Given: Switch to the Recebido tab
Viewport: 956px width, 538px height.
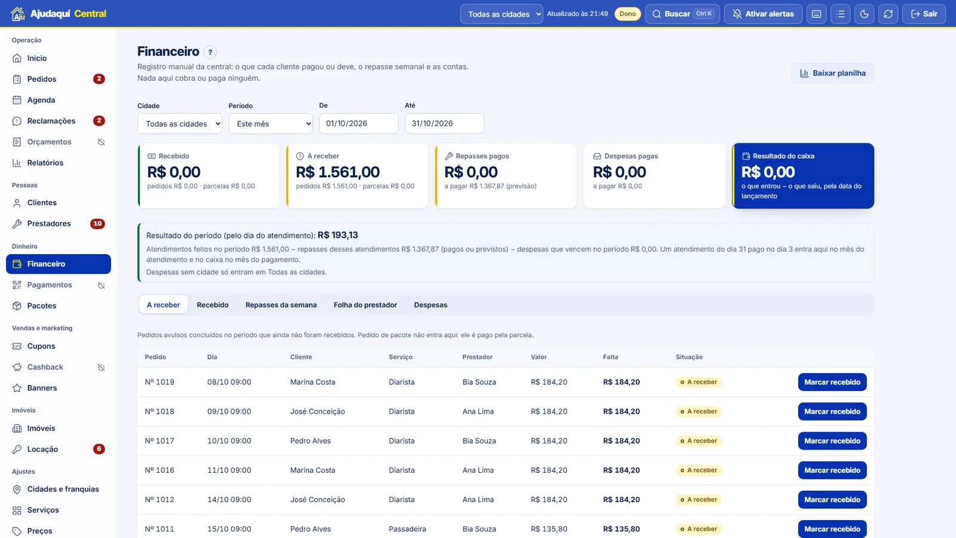Looking at the screenshot, I should tap(213, 305).
